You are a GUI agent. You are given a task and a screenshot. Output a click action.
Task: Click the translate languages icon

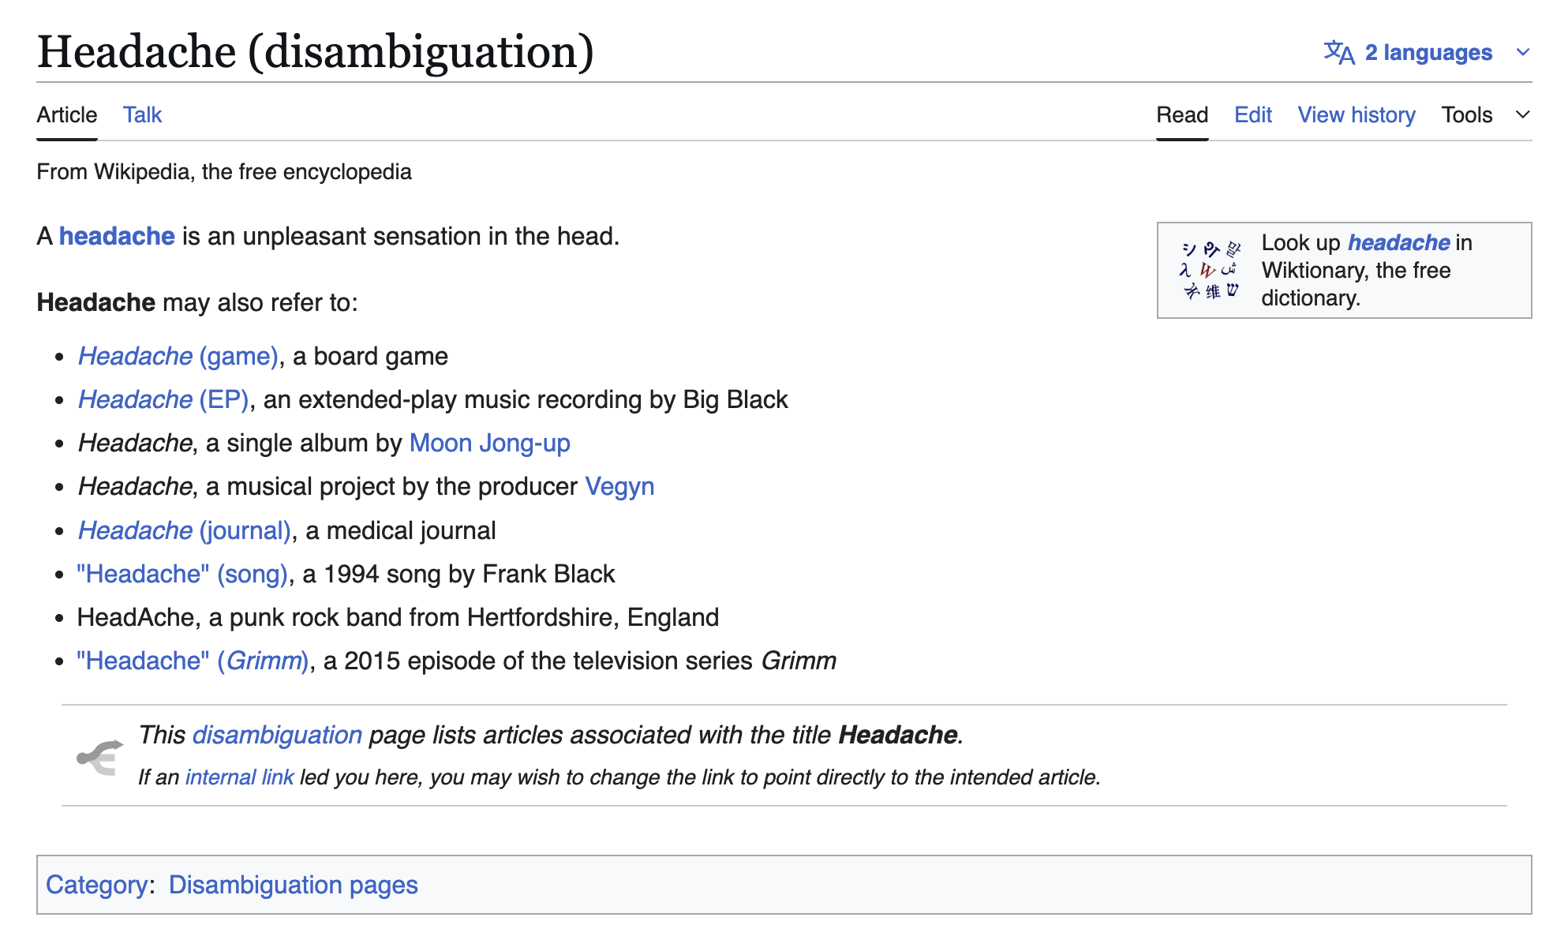click(x=1338, y=52)
